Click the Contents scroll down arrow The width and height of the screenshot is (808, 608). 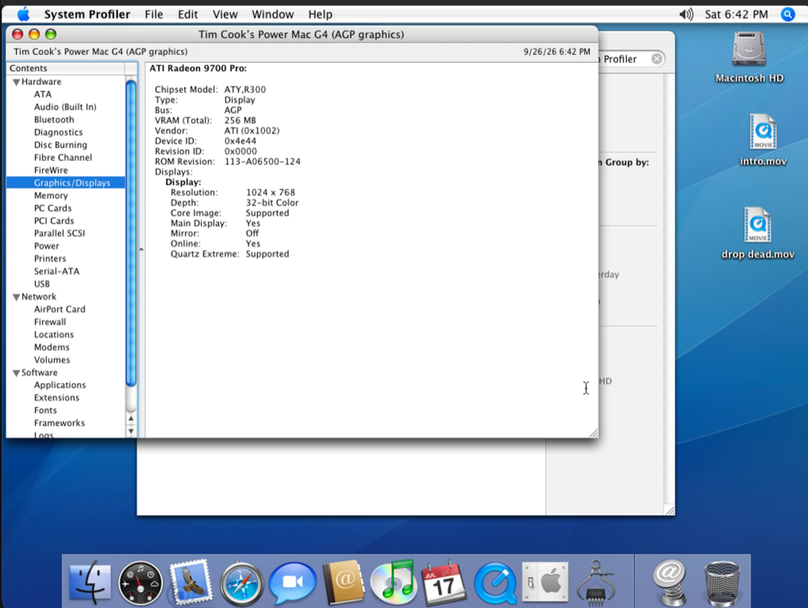pos(131,431)
